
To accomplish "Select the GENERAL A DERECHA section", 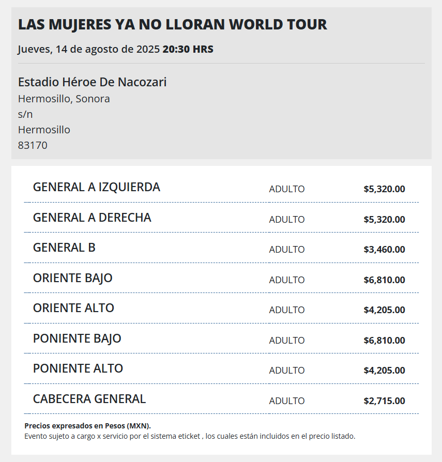I will [x=221, y=218].
